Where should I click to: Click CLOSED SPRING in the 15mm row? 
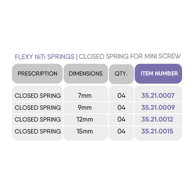tap(38, 131)
